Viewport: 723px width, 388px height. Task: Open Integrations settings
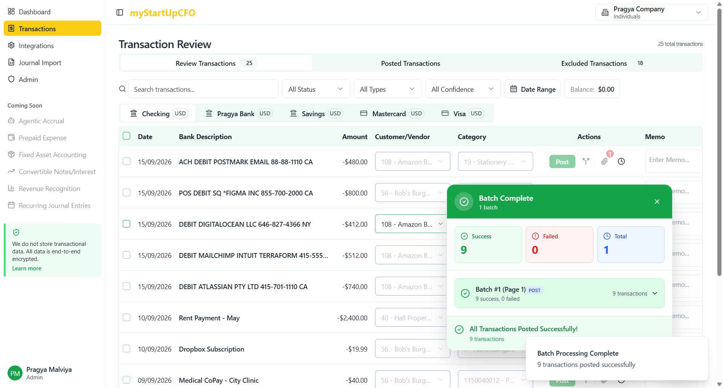(36, 45)
